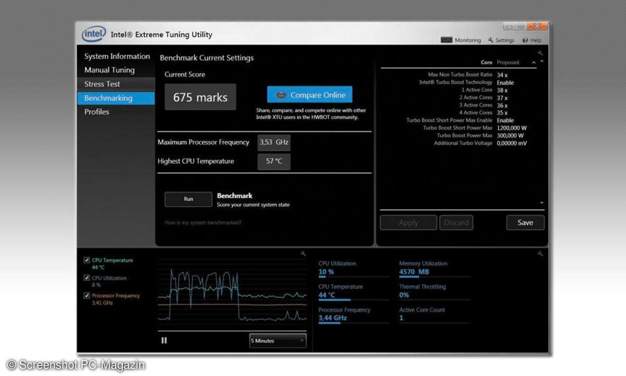
Task: Click the '675 marks' current score box
Action: coord(200,97)
